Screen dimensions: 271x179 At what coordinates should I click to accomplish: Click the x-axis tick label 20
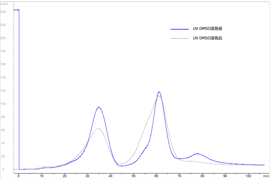click(65, 176)
